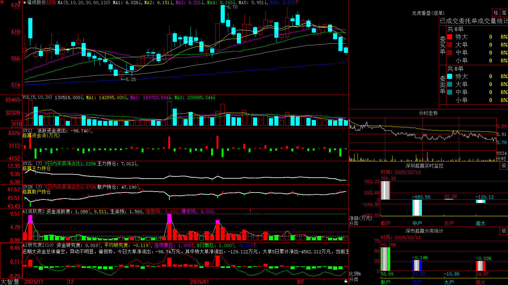The height and width of the screenshot is (285, 508).
Task: Click the MA(5,10,20,30,60,120) indicator label
Action: (84, 3)
